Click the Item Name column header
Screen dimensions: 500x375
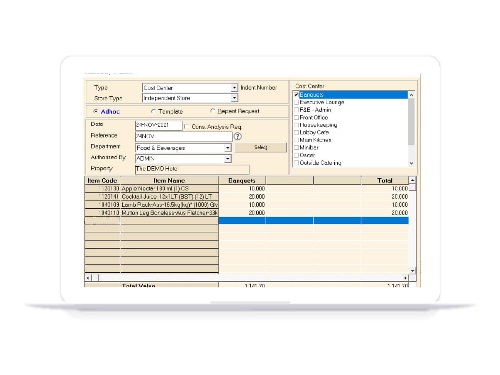click(x=169, y=181)
